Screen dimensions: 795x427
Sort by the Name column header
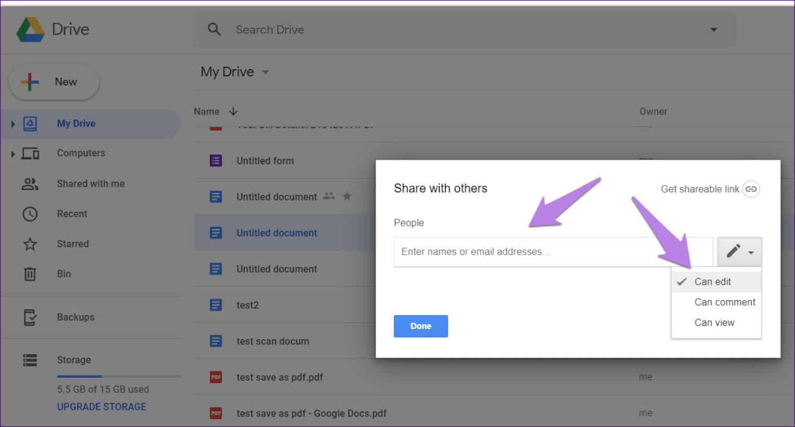[x=207, y=111]
